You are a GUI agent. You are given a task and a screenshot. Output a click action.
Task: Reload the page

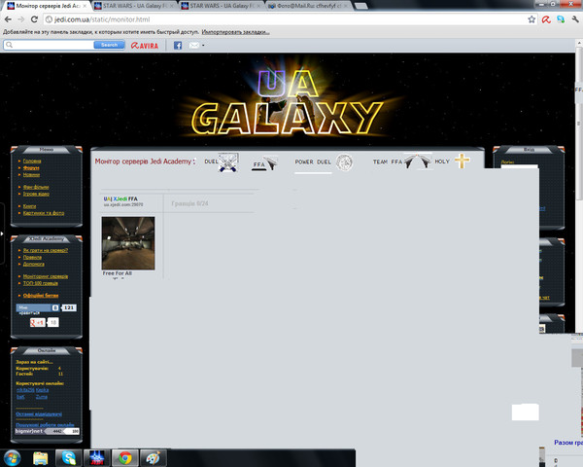click(34, 19)
